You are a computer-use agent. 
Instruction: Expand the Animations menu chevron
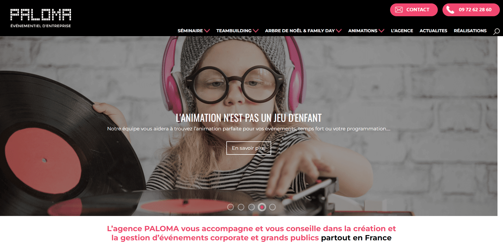381,31
